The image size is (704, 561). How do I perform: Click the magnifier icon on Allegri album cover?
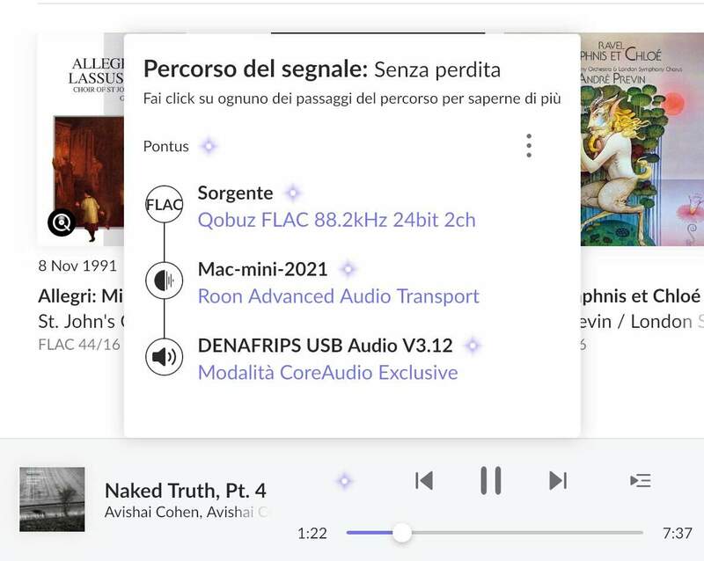click(x=62, y=223)
